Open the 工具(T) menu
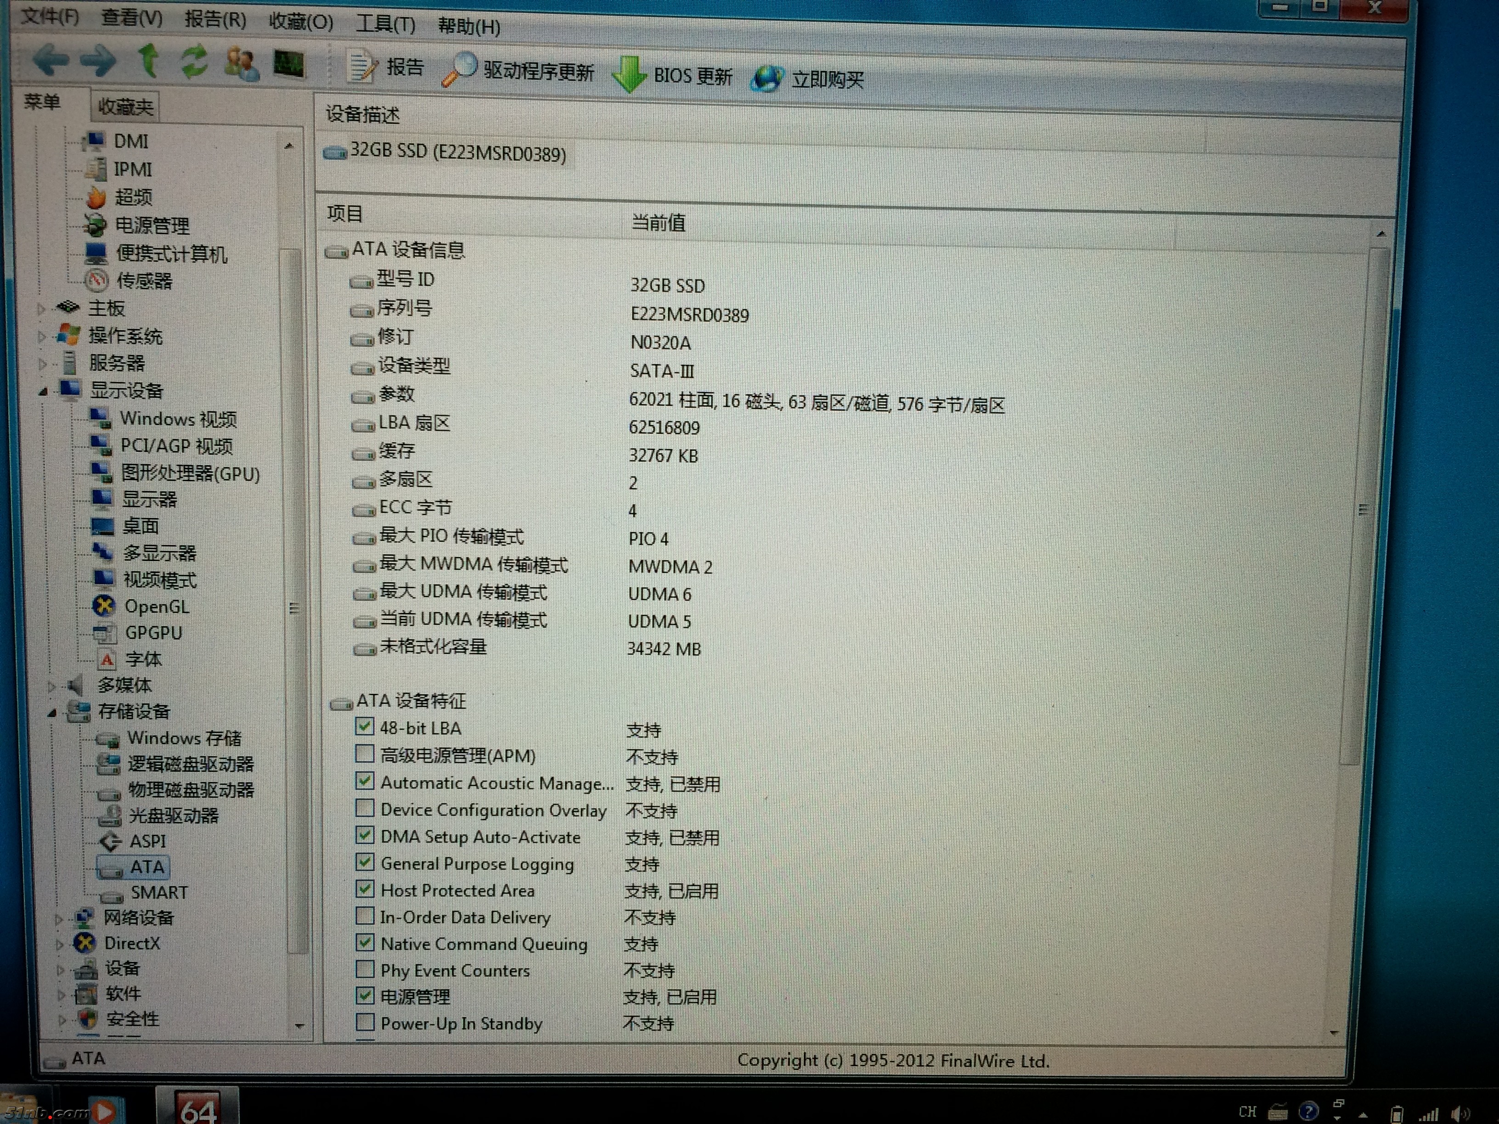The width and height of the screenshot is (1499, 1124). coord(385,24)
